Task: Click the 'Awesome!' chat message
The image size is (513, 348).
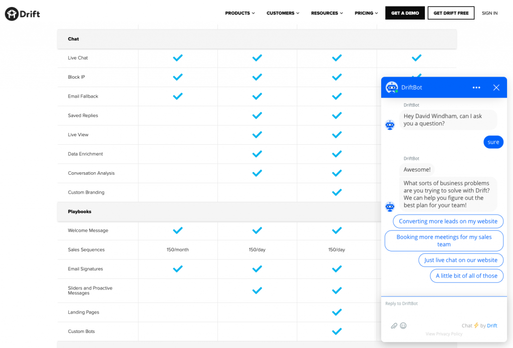Action: tap(417, 170)
